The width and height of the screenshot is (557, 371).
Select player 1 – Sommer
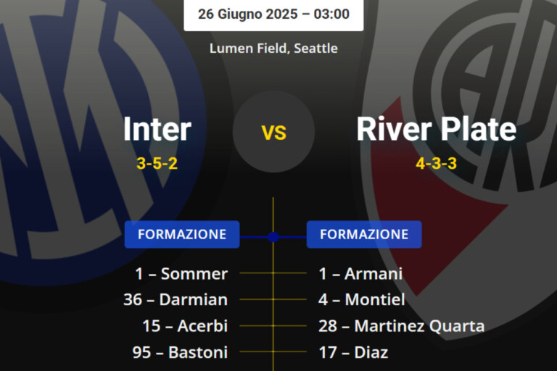(x=181, y=274)
